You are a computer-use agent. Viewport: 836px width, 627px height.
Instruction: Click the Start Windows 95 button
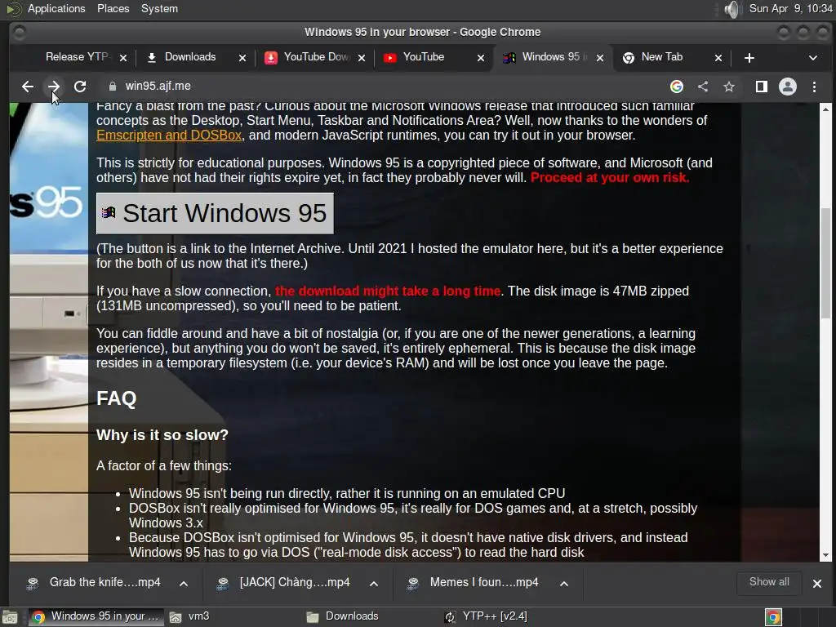click(215, 213)
